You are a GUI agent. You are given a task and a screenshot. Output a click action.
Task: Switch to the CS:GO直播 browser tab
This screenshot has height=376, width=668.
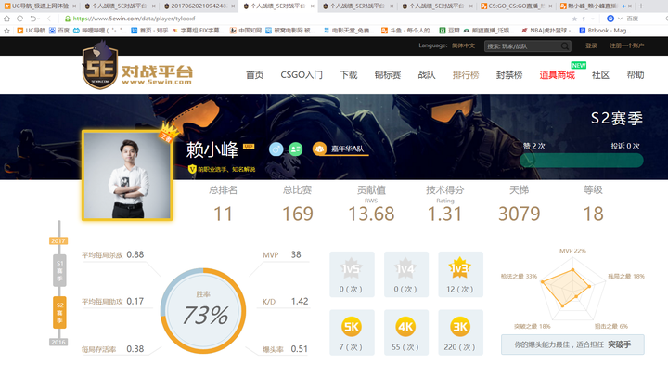pos(516,6)
